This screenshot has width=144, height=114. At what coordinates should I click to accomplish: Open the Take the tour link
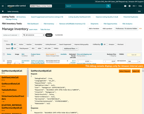[45, 29]
